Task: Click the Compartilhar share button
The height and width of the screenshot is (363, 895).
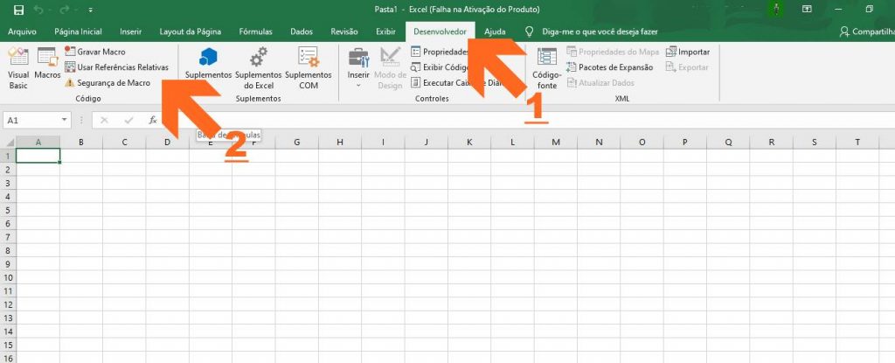Action: 868,32
